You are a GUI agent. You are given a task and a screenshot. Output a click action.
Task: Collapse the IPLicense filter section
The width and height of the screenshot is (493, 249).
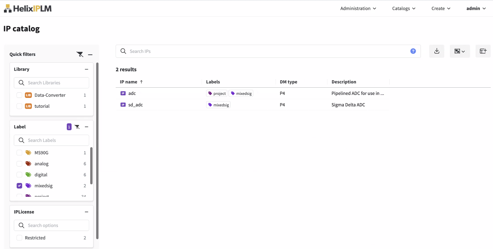[x=87, y=212]
